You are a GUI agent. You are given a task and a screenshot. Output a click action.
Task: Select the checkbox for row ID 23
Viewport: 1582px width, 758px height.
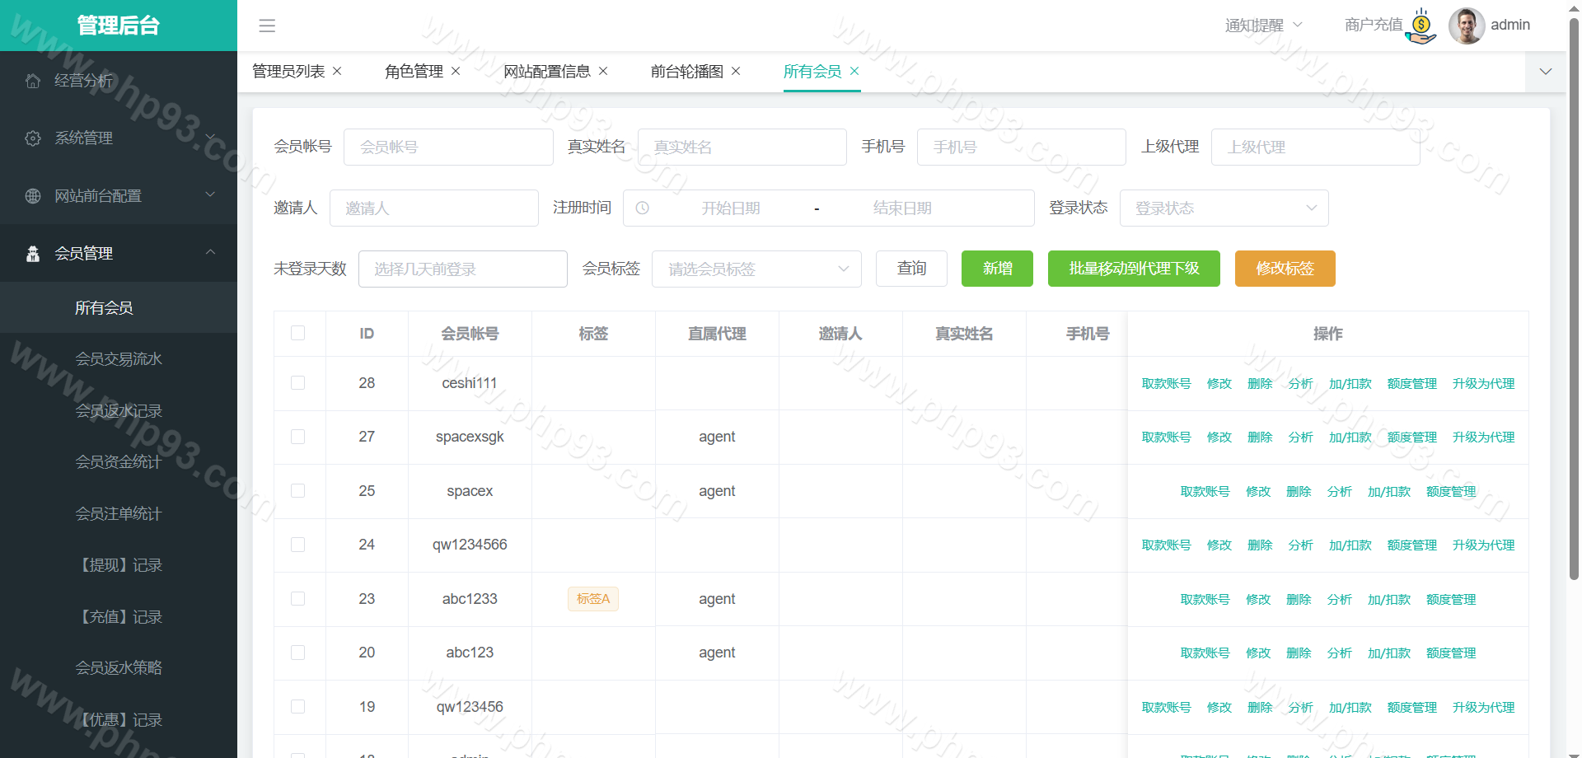[x=298, y=599]
